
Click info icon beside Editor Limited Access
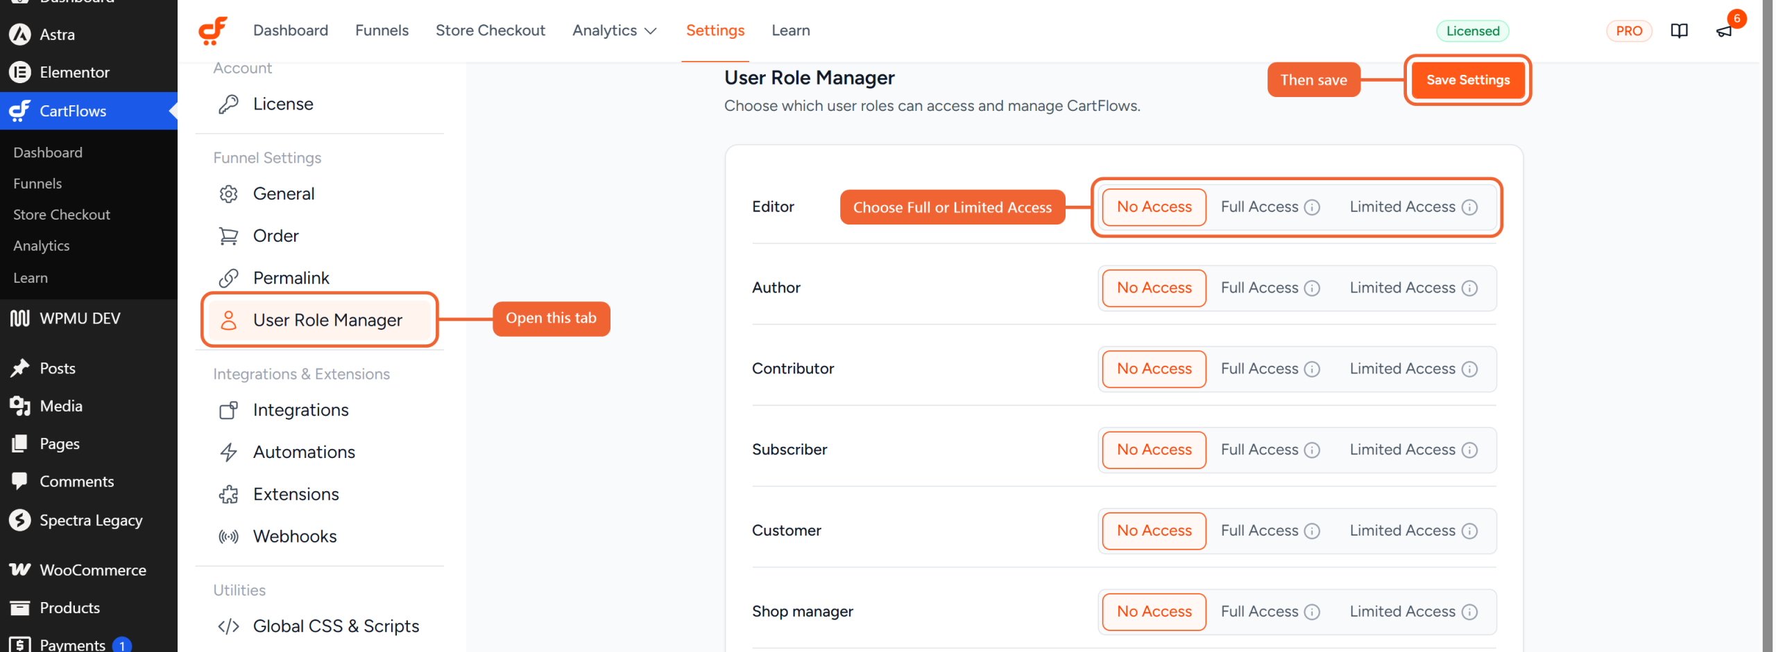[x=1469, y=207]
